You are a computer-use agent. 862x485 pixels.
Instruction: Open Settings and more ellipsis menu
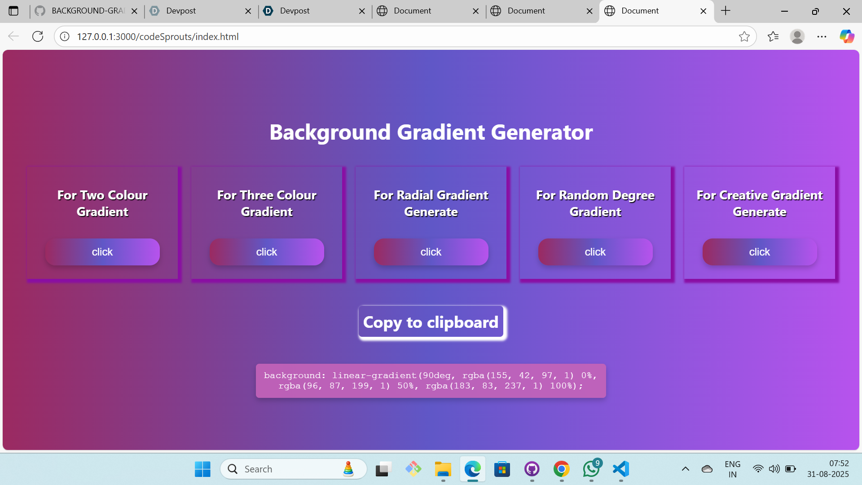click(x=822, y=36)
